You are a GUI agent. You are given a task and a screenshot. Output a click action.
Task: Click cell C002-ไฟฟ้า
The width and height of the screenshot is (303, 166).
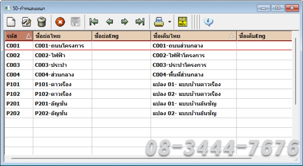[63, 55]
